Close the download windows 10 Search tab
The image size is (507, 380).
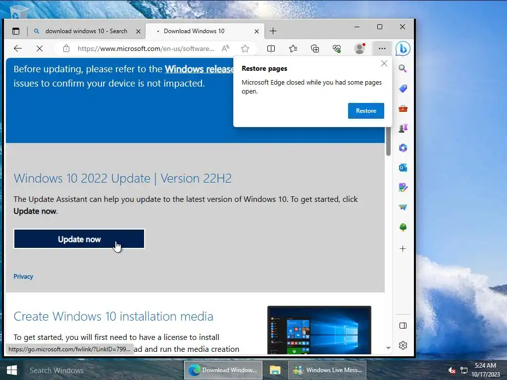(139, 31)
